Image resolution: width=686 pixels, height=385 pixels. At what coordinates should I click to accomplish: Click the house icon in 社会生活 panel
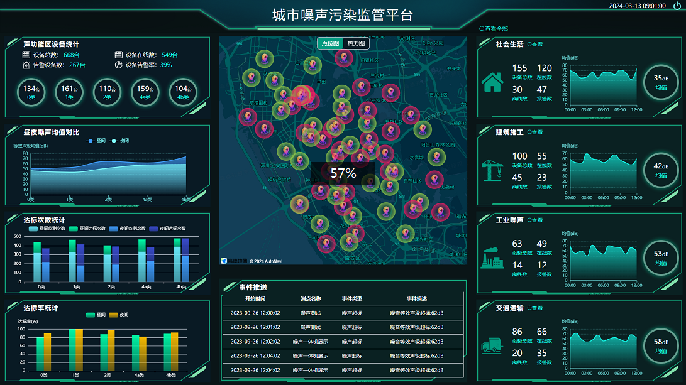tap(492, 82)
